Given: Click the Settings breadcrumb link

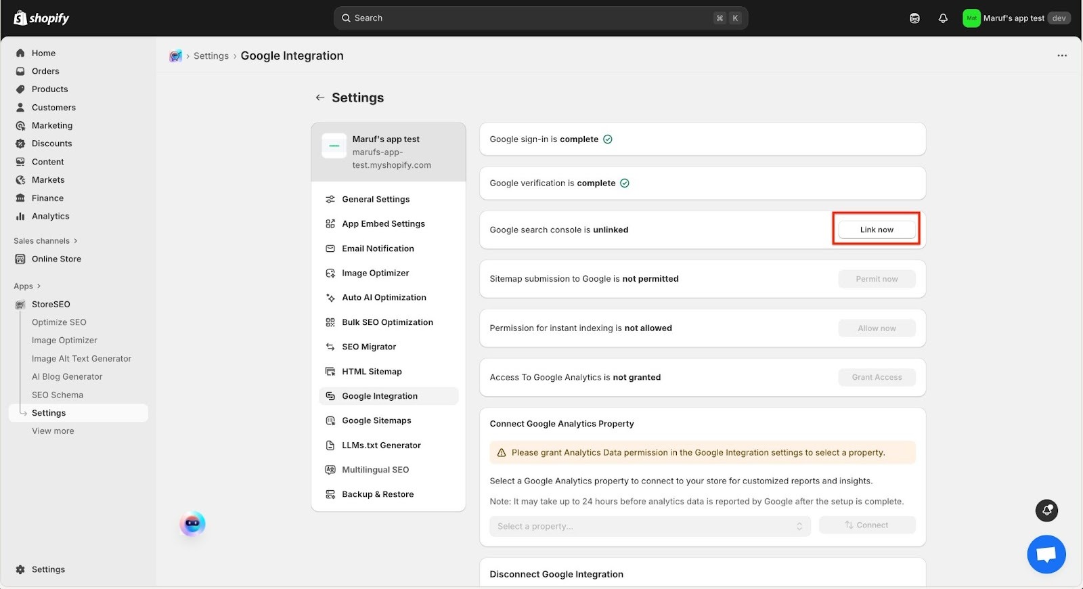Looking at the screenshot, I should (x=211, y=56).
